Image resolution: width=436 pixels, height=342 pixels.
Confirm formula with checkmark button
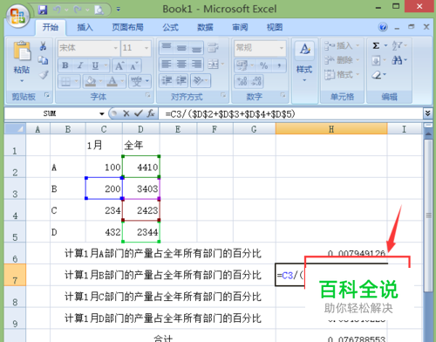pyautogui.click(x=139, y=113)
